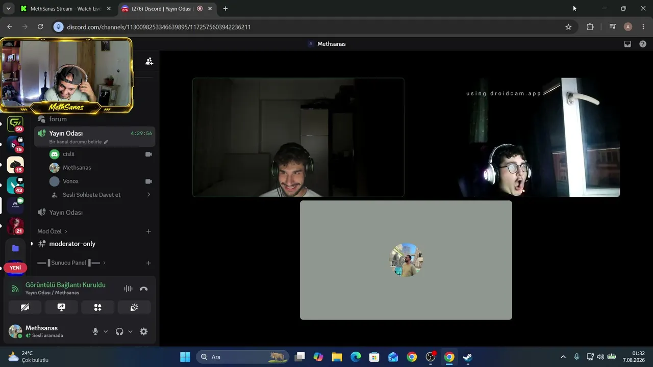Collapse the Sunucu Panel category

point(71,263)
